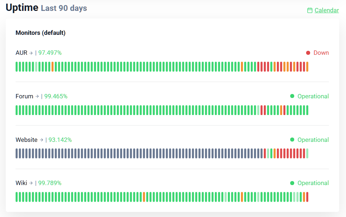
Task: Click the red Down status dot
Action: (x=308, y=53)
